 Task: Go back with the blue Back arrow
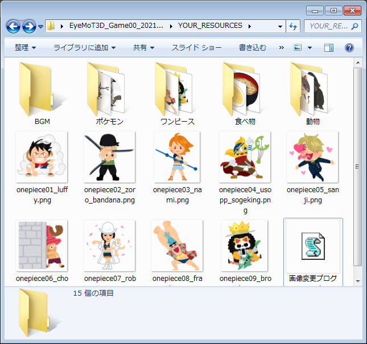point(13,26)
